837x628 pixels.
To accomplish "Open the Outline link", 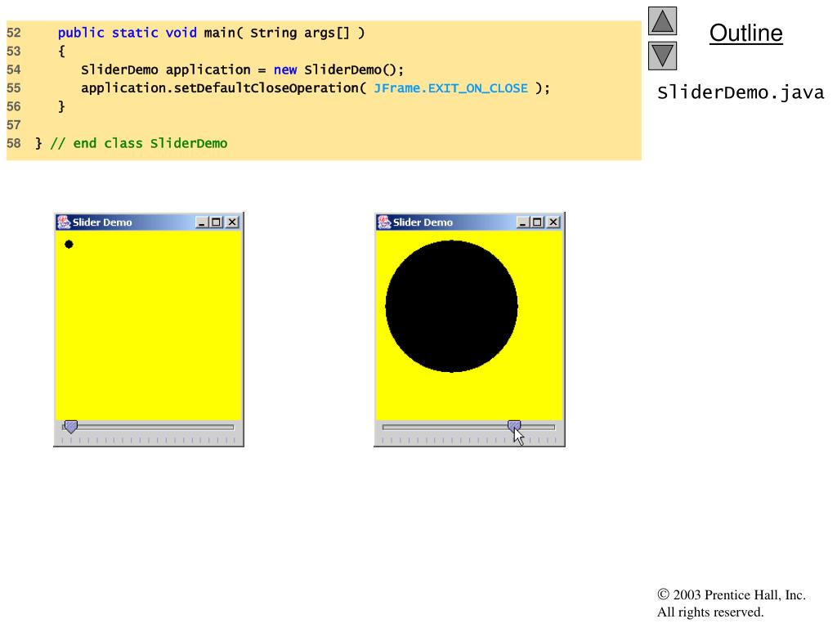I will (x=745, y=33).
